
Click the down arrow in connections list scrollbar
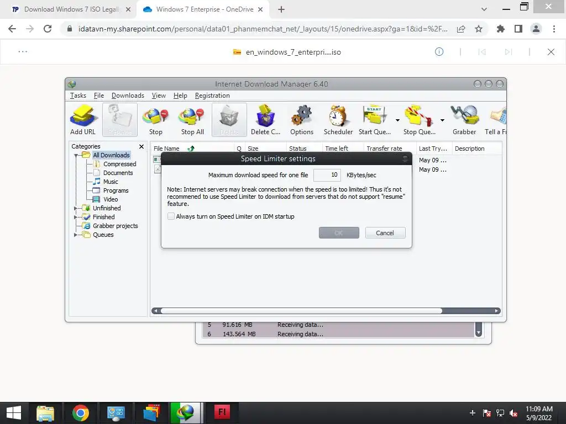[x=479, y=333]
